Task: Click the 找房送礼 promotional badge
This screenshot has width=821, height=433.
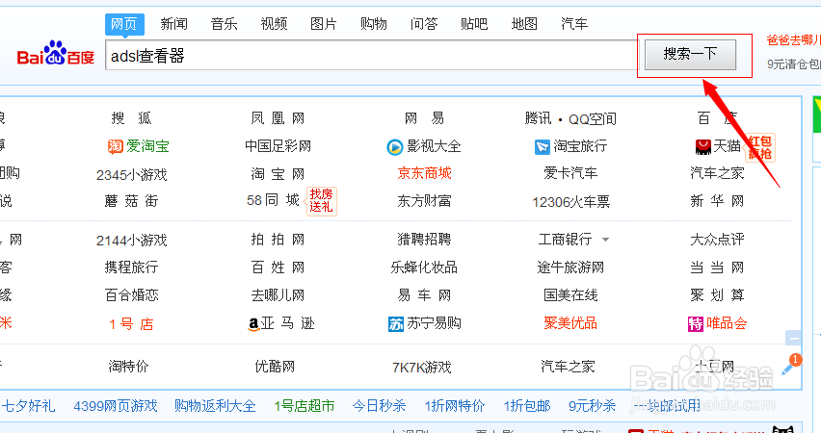Action: tap(321, 201)
